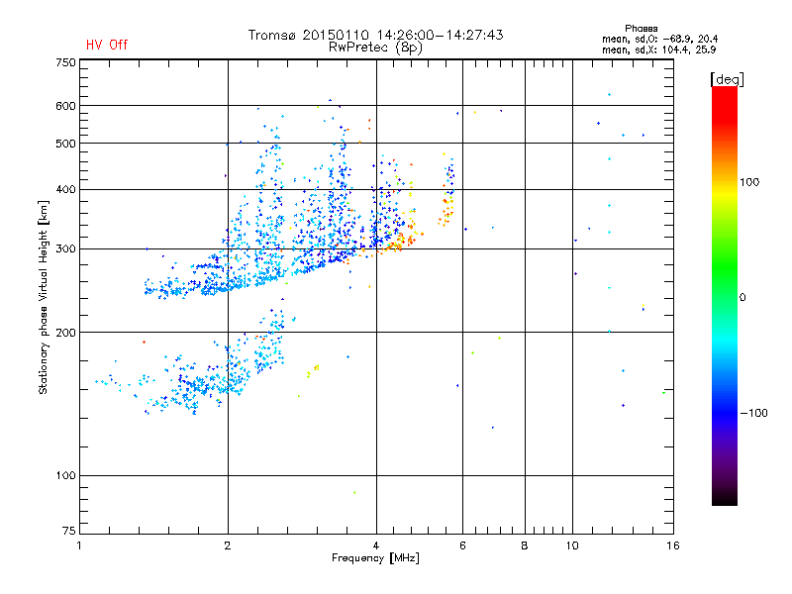This screenshot has height=594, width=792.
Task: Click the lone green echo point near 90 km
Action: tap(354, 492)
